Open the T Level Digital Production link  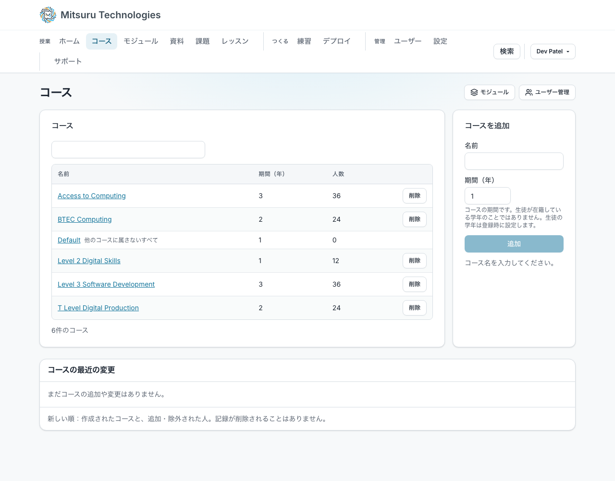pos(98,308)
